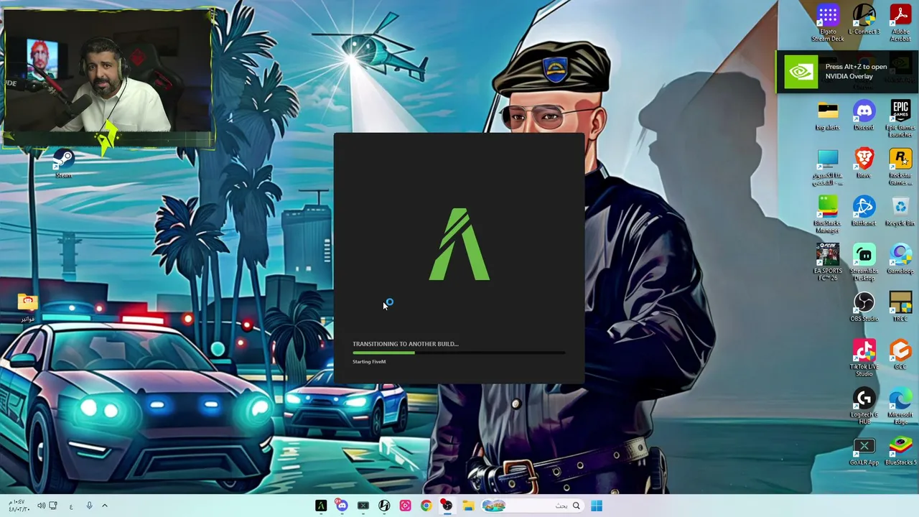The width and height of the screenshot is (919, 517).
Task: Open the Battle.net desktop shortcut
Action: [864, 212]
